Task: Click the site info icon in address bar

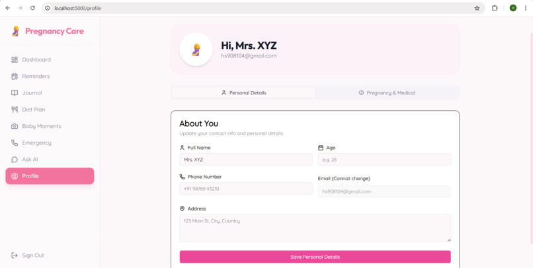Action: [x=48, y=8]
